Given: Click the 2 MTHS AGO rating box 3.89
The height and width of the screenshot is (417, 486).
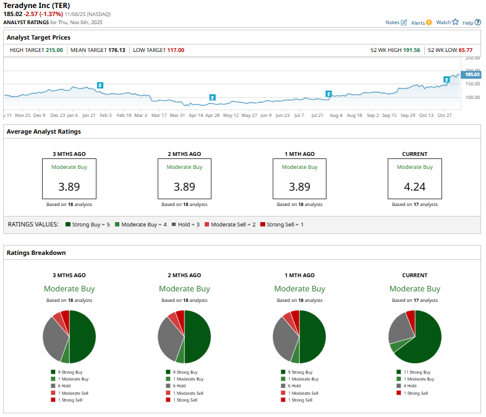Looking at the screenshot, I should 184,179.
